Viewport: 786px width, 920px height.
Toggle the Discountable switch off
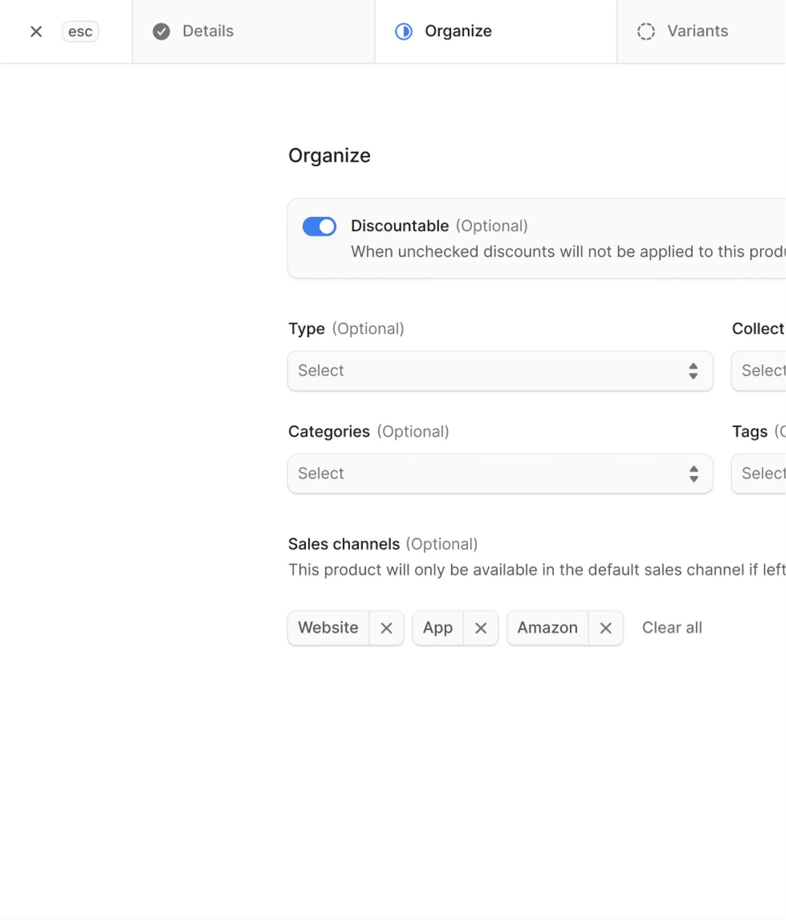click(x=319, y=226)
